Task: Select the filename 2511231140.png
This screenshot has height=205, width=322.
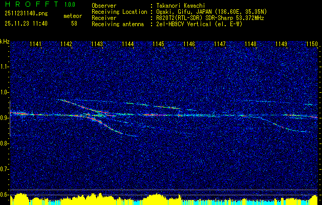Action: [26, 13]
